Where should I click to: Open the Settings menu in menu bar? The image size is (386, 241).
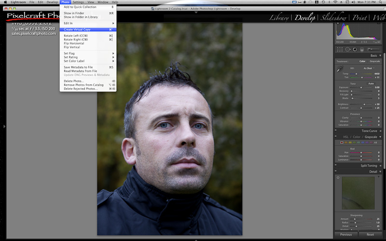click(x=78, y=2)
